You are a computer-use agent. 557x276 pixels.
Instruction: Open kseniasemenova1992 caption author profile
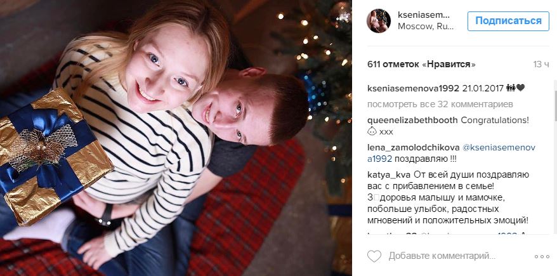point(413,88)
